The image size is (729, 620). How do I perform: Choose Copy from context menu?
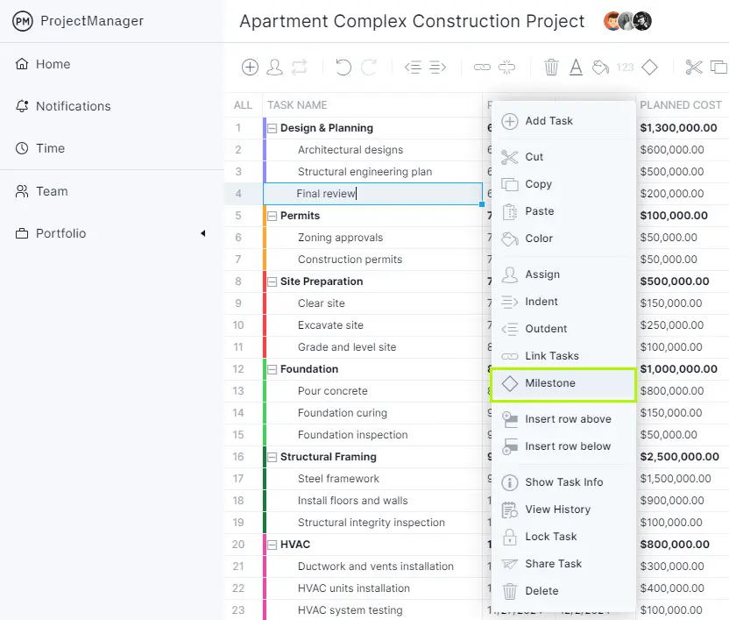563,184
